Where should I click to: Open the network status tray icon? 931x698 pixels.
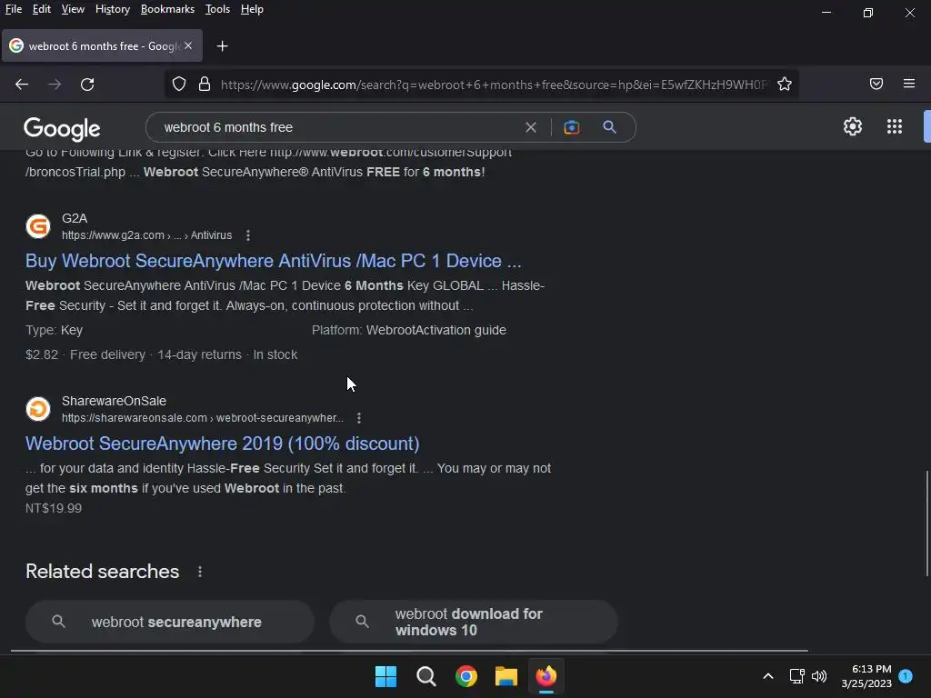click(796, 676)
